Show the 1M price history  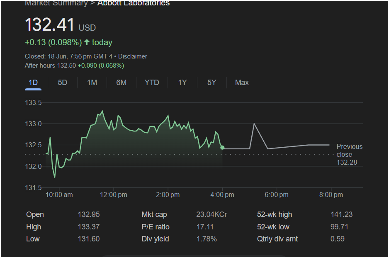(92, 83)
